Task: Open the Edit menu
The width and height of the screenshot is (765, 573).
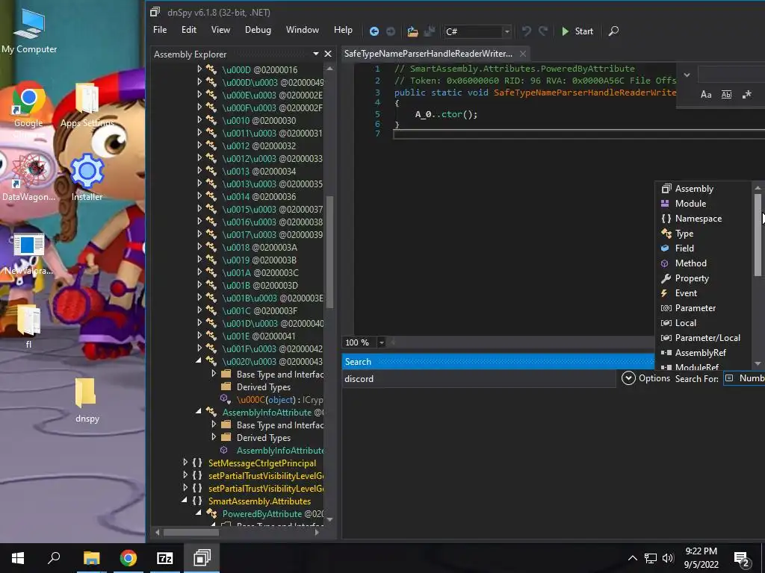Action: click(x=189, y=30)
